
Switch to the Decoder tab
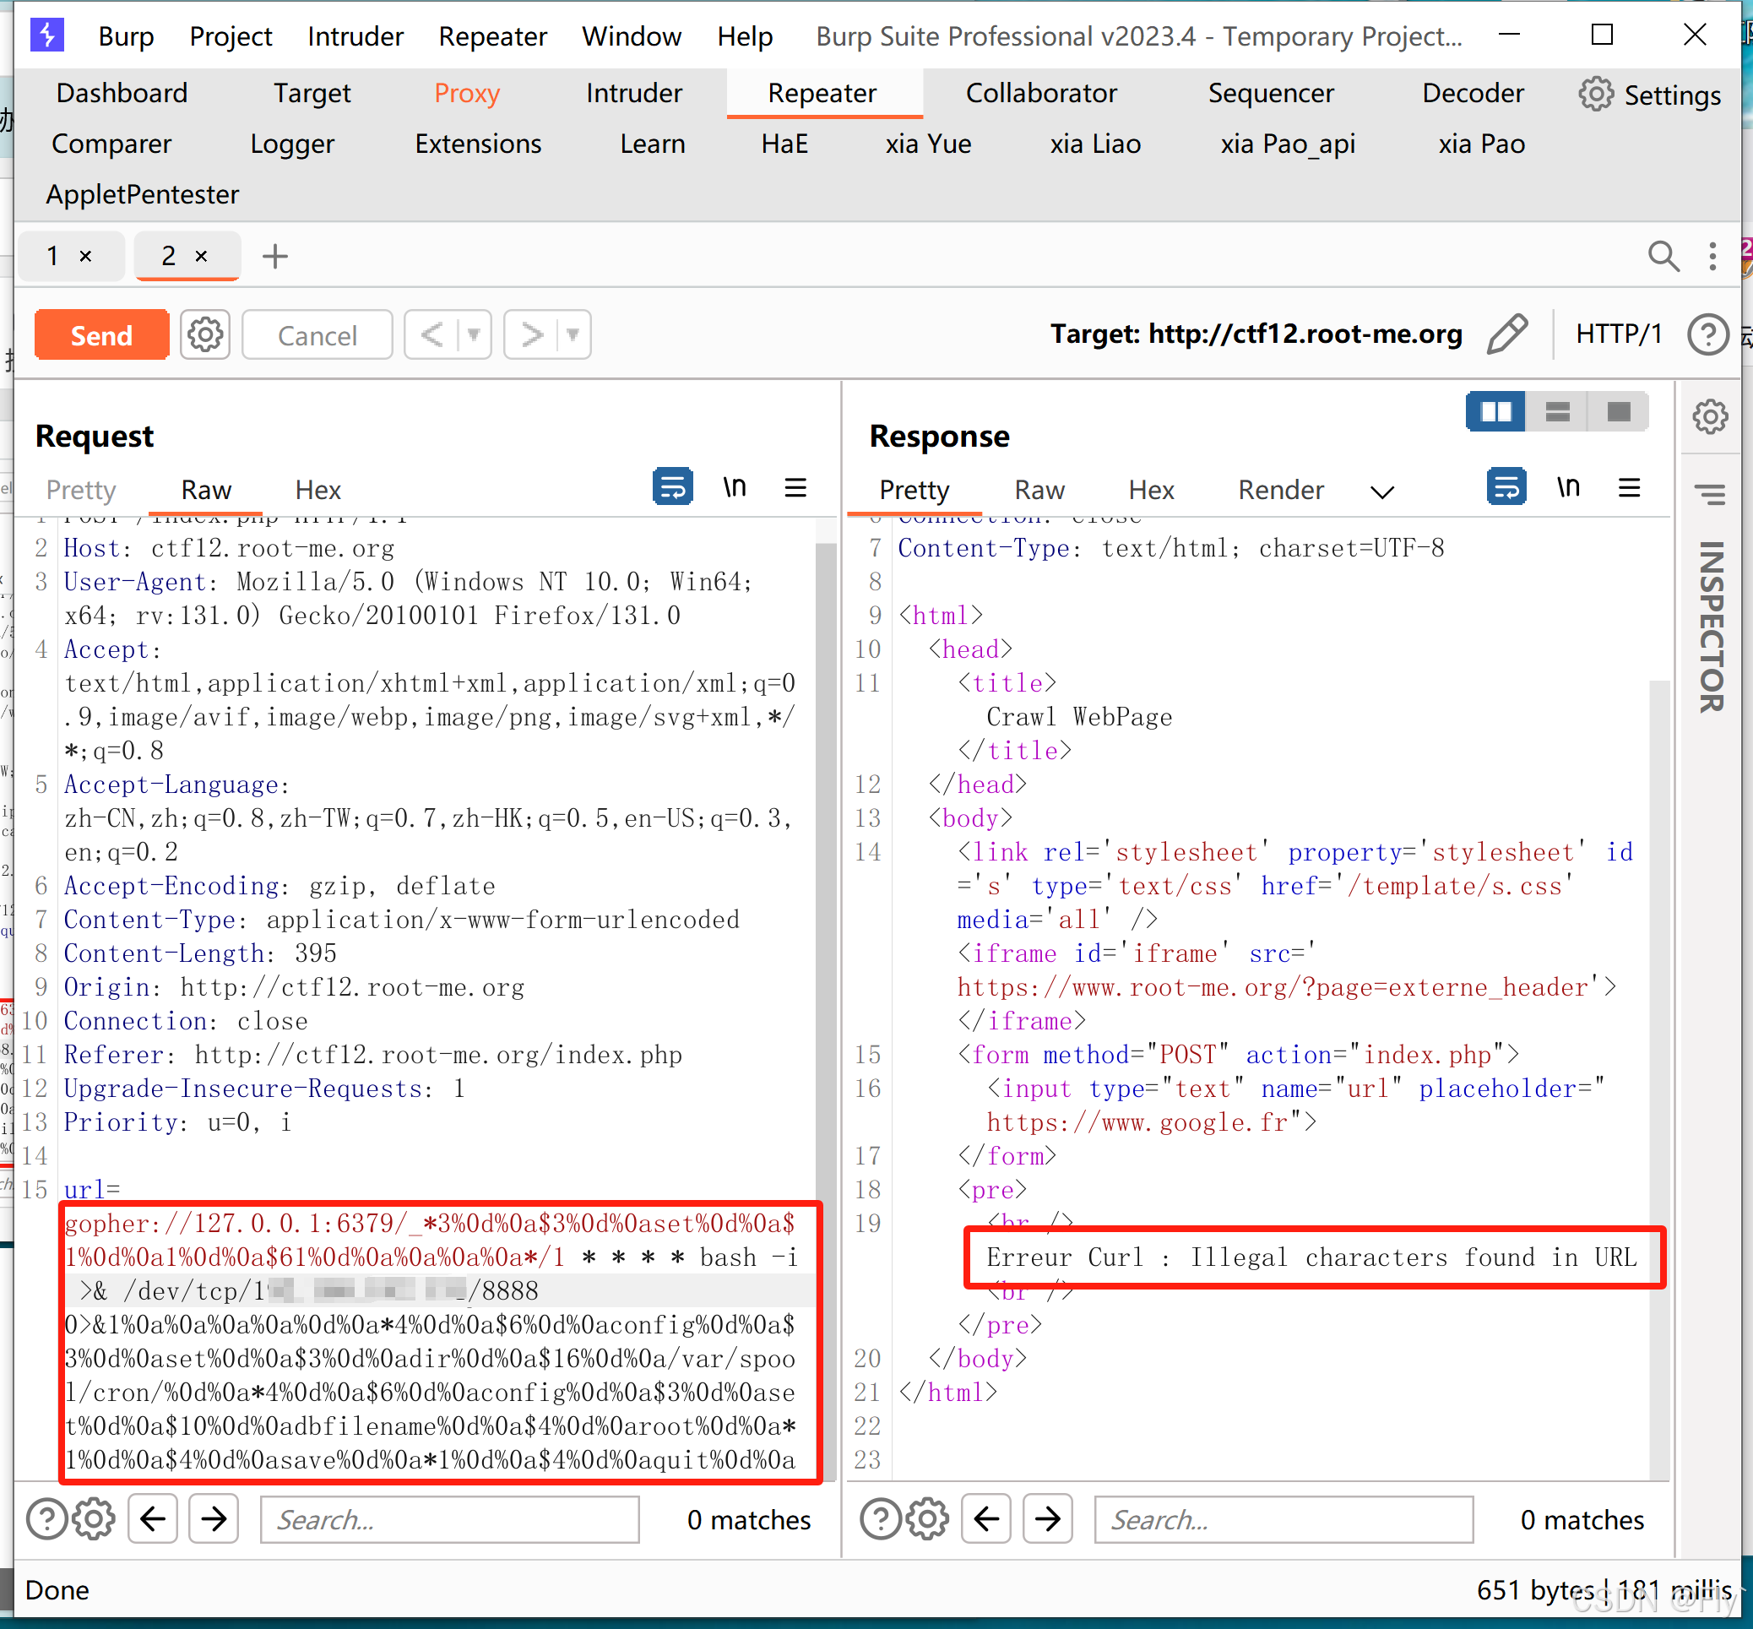pos(1473,93)
